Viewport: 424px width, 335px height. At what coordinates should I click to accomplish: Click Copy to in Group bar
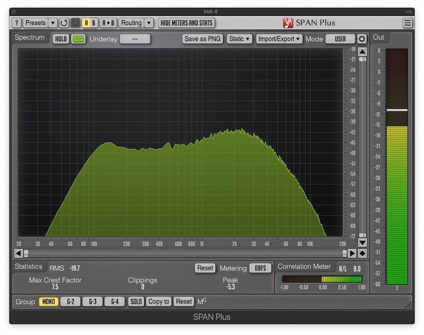pyautogui.click(x=158, y=302)
